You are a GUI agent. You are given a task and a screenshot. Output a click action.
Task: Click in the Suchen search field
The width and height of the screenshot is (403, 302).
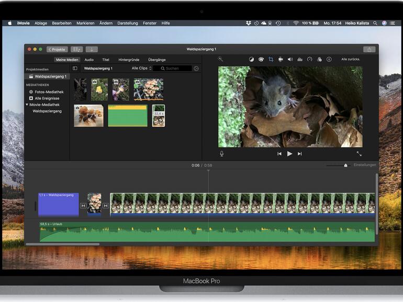point(173,68)
